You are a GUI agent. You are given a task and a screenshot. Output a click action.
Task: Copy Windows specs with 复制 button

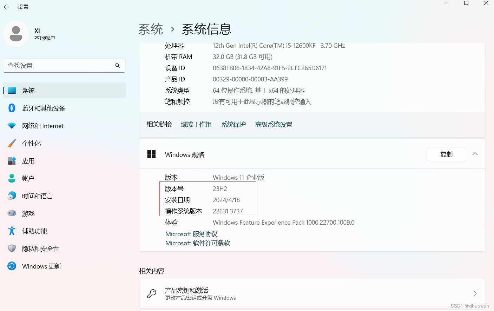(446, 154)
